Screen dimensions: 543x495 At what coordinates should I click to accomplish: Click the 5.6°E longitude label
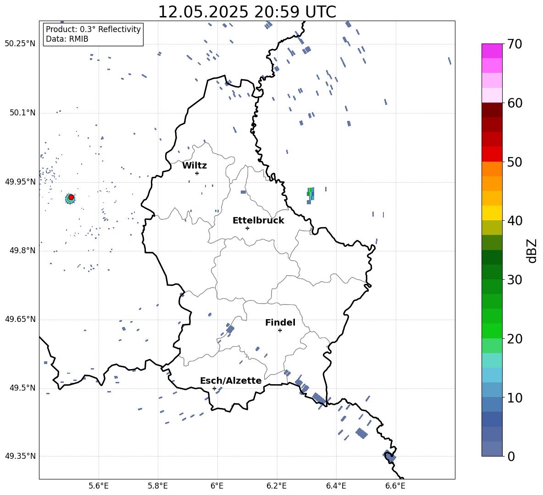click(x=99, y=486)
